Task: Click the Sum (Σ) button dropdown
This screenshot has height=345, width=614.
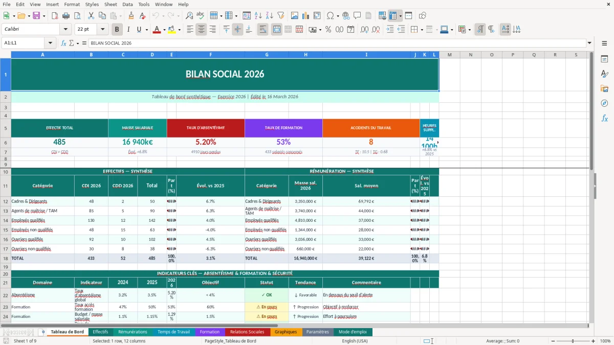Action: (77, 43)
